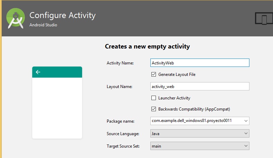Click the phone and tablet device icon

click(x=263, y=19)
